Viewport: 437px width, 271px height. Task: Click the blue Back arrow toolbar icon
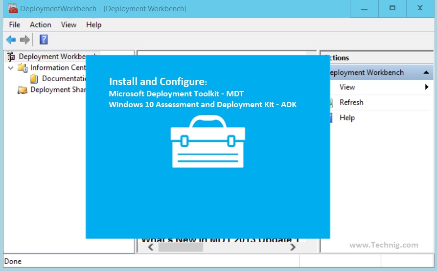coord(11,40)
